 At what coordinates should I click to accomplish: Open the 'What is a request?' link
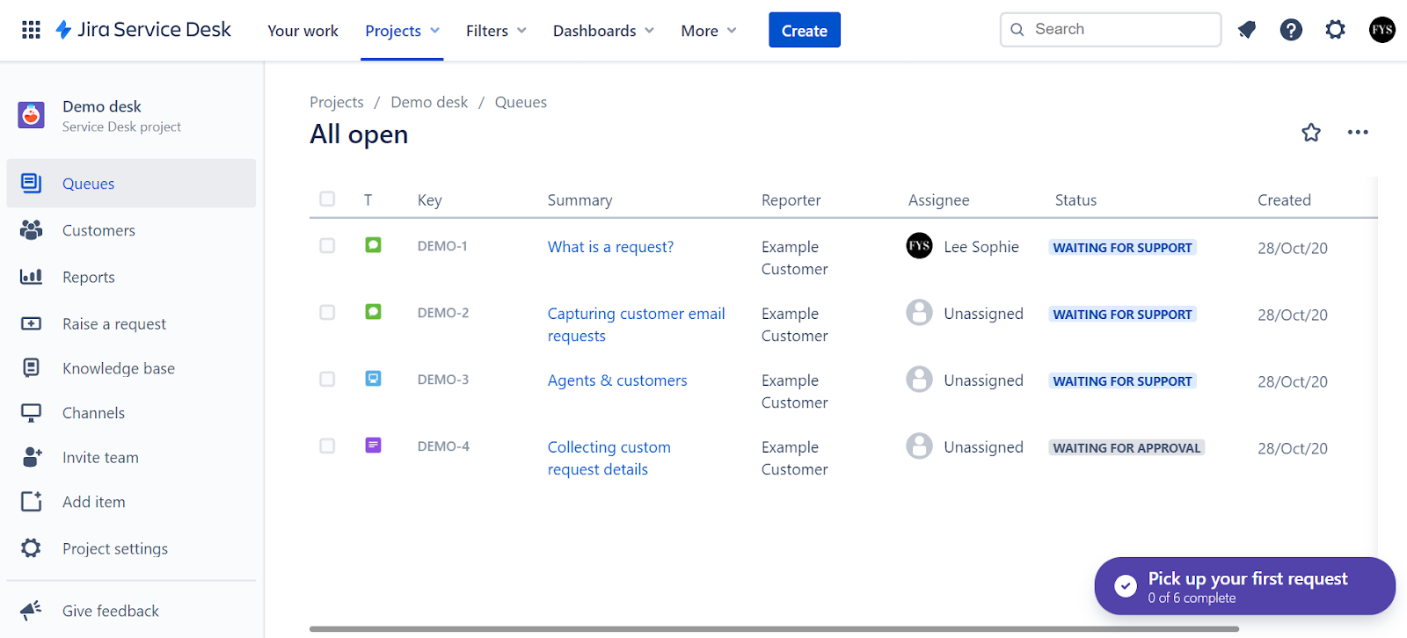[x=610, y=247]
